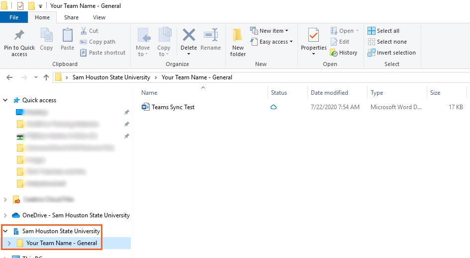Click the Delete X icon
470x258 pixels.
tap(188, 36)
